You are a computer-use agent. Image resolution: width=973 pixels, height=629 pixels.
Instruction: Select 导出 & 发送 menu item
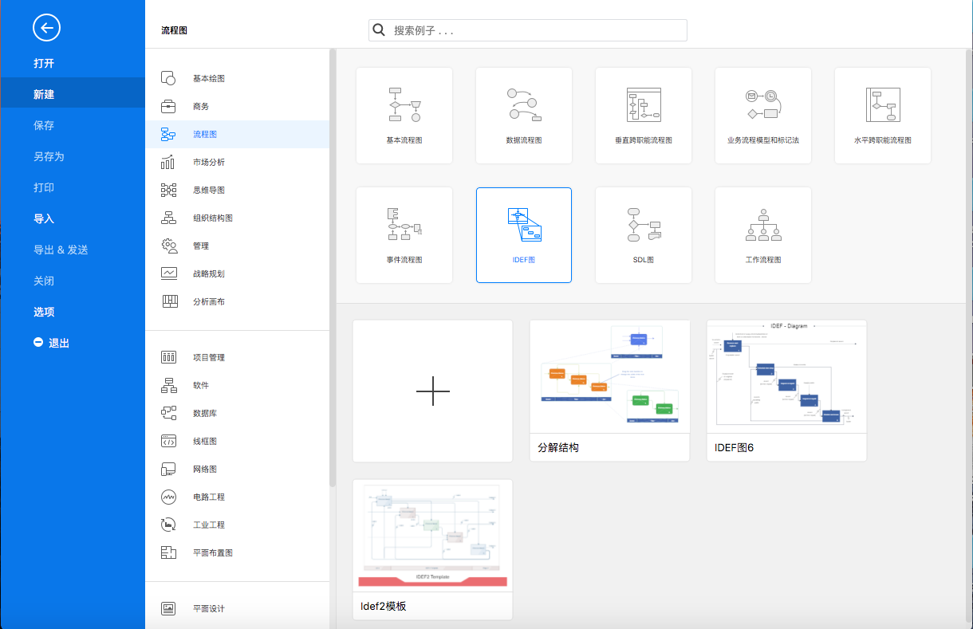point(61,250)
